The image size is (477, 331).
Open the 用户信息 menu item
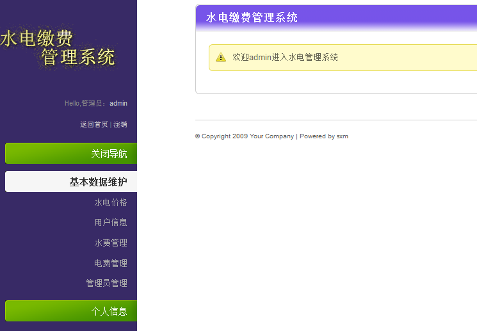(111, 222)
